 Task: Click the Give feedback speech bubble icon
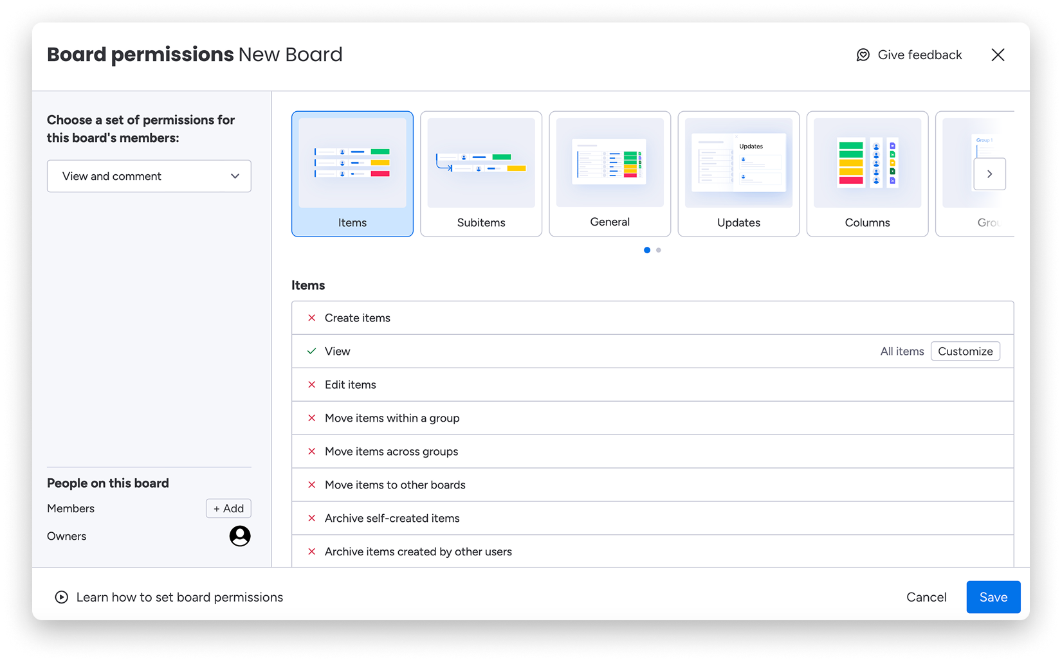coord(863,55)
